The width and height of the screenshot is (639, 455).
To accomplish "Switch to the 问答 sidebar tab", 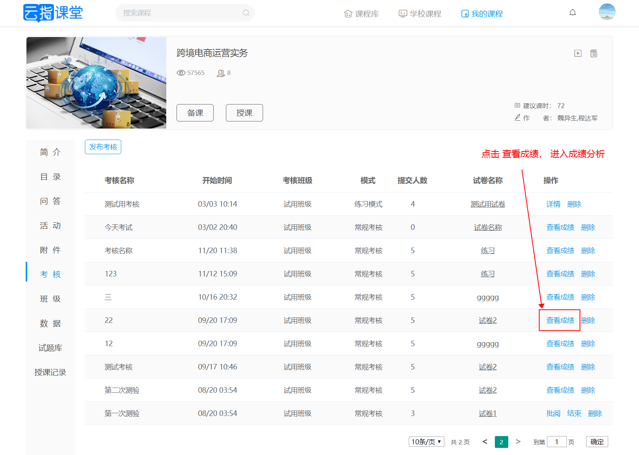I will point(50,201).
